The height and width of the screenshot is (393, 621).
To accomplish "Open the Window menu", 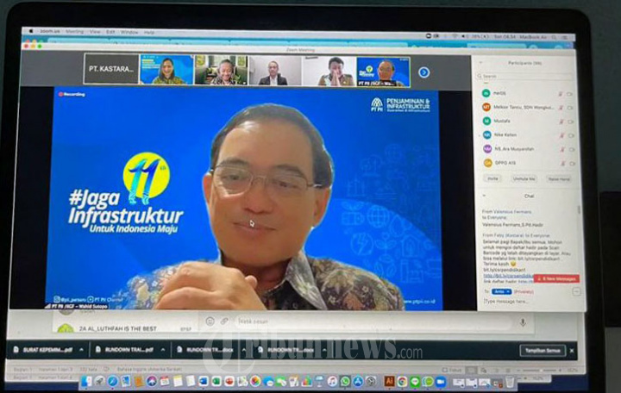I will tap(129, 32).
